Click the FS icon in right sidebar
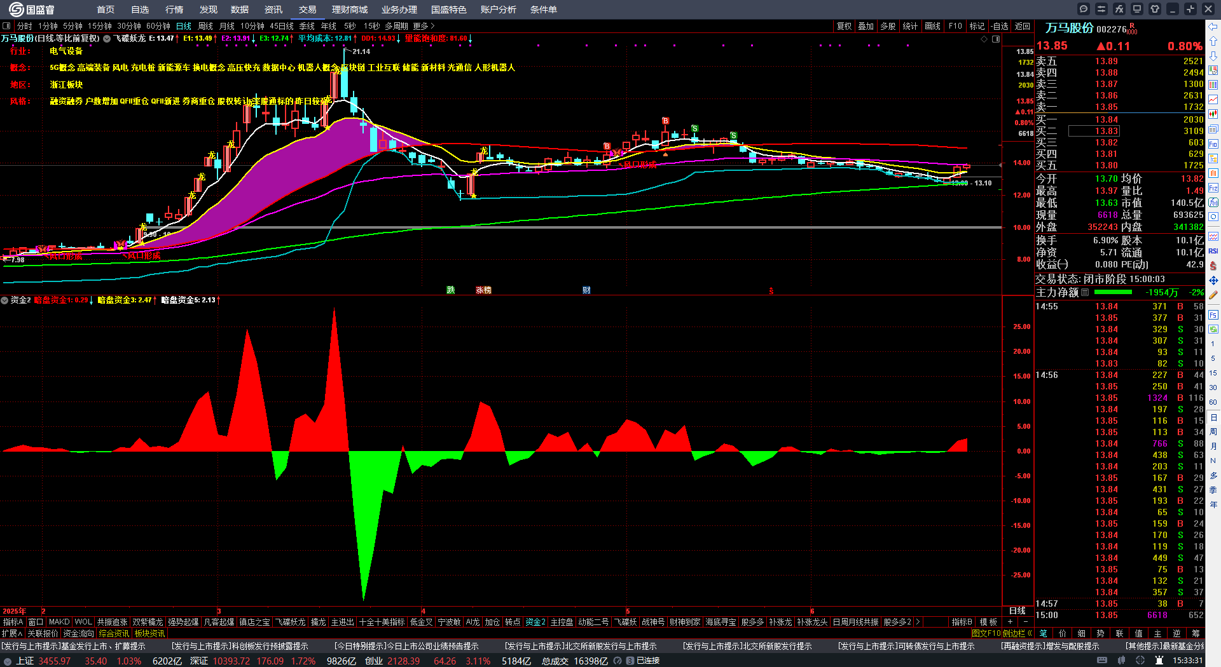Viewport: 1221px width, 667px height. 1213,314
